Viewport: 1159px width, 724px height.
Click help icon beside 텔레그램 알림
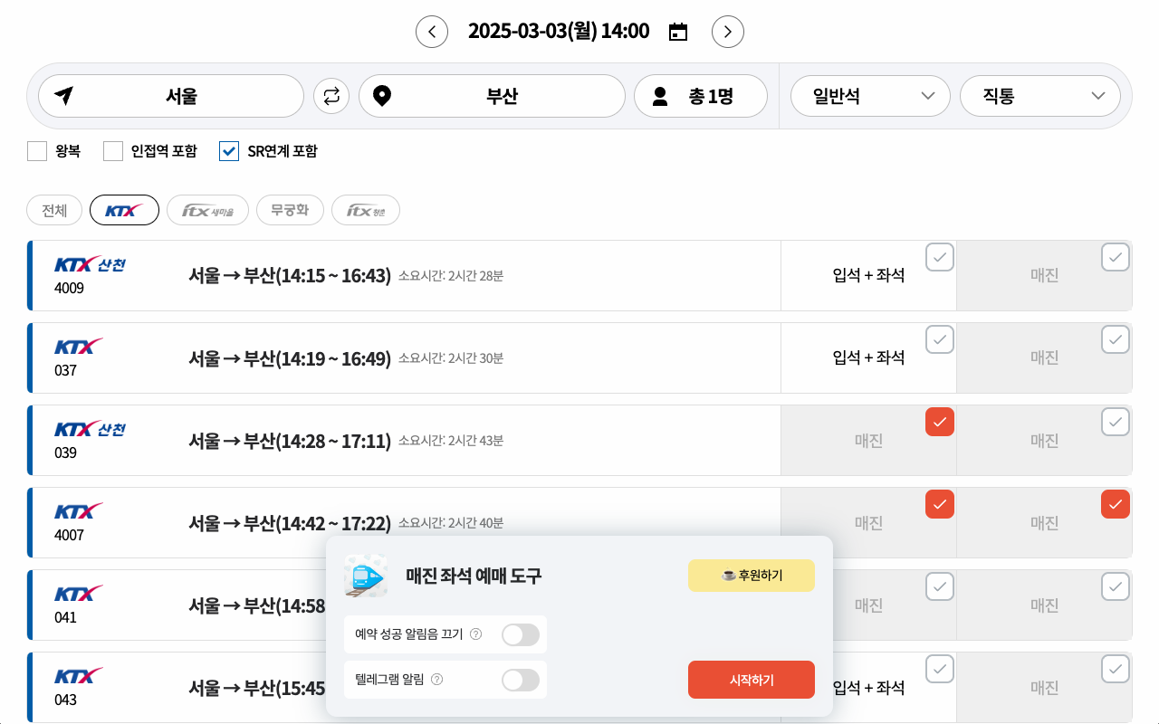click(x=436, y=680)
